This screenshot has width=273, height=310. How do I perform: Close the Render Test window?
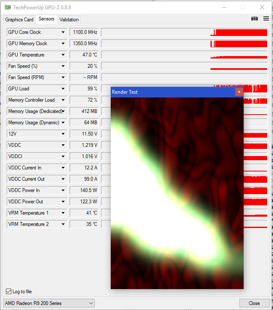(239, 92)
